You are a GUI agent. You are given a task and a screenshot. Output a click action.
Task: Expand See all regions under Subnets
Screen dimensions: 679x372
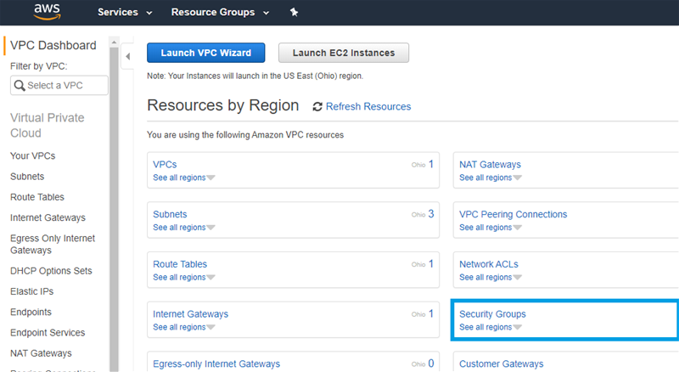click(184, 228)
